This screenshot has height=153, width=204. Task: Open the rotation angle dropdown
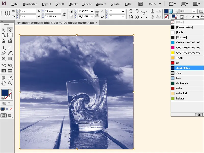click(123, 11)
